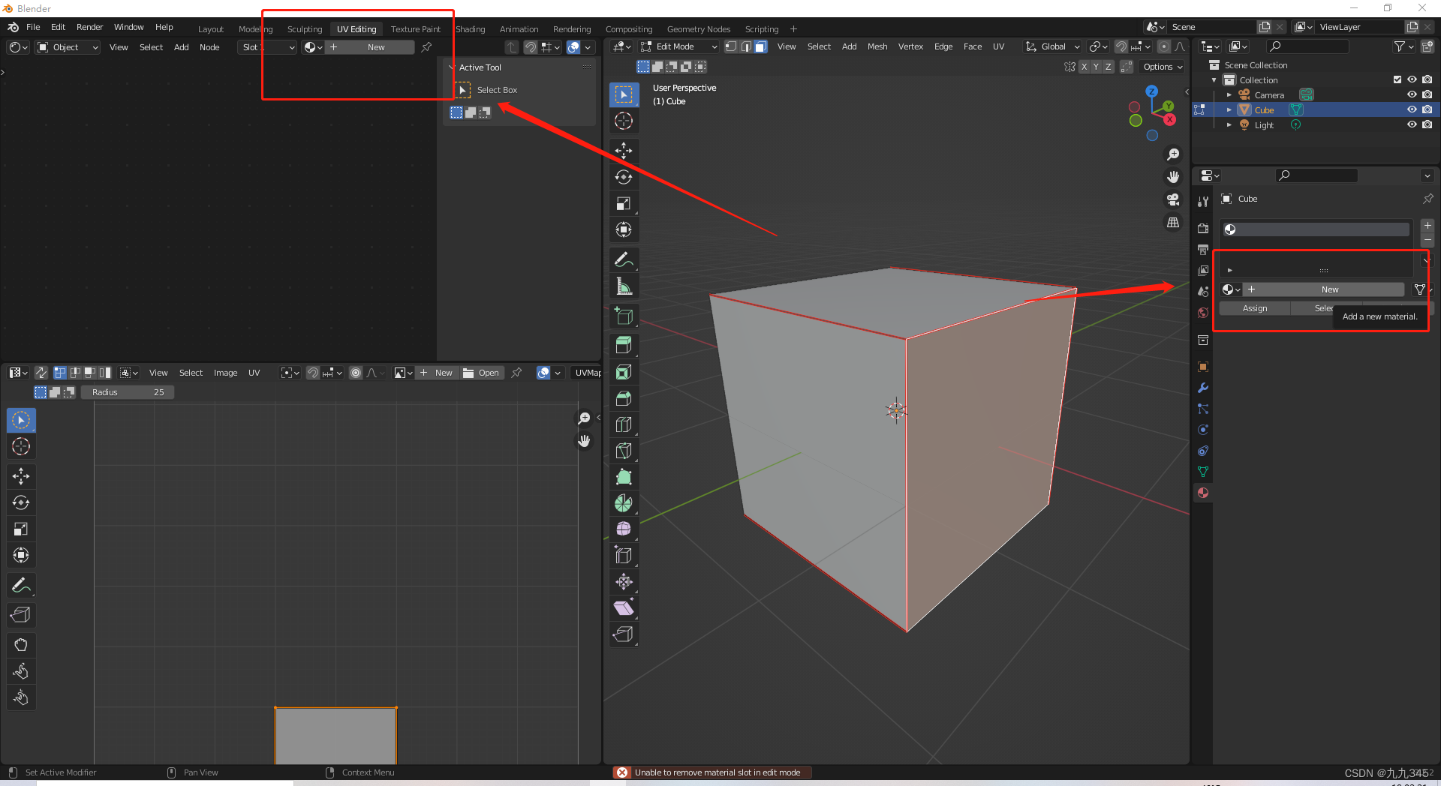This screenshot has height=786, width=1441.
Task: Toggle Light visibility eye icon
Action: (1412, 124)
